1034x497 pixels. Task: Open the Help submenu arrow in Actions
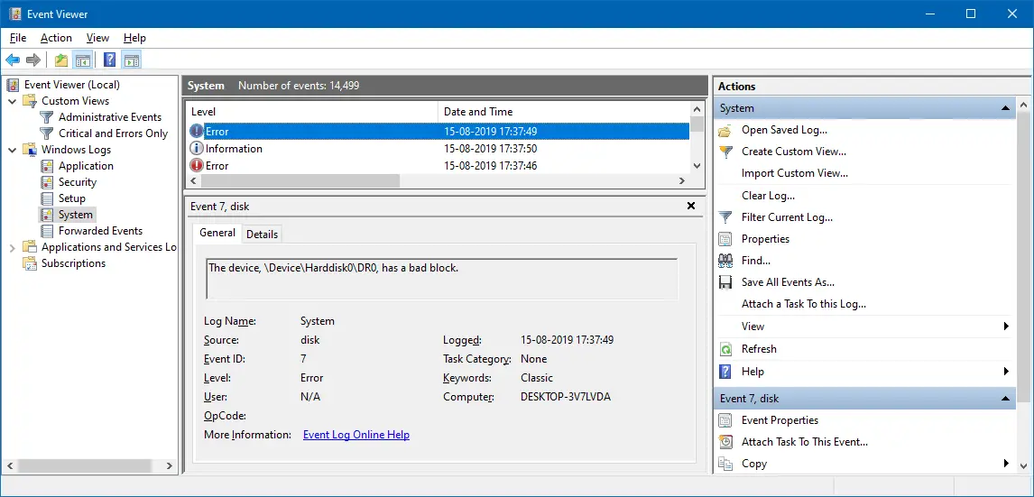pyautogui.click(x=1006, y=372)
